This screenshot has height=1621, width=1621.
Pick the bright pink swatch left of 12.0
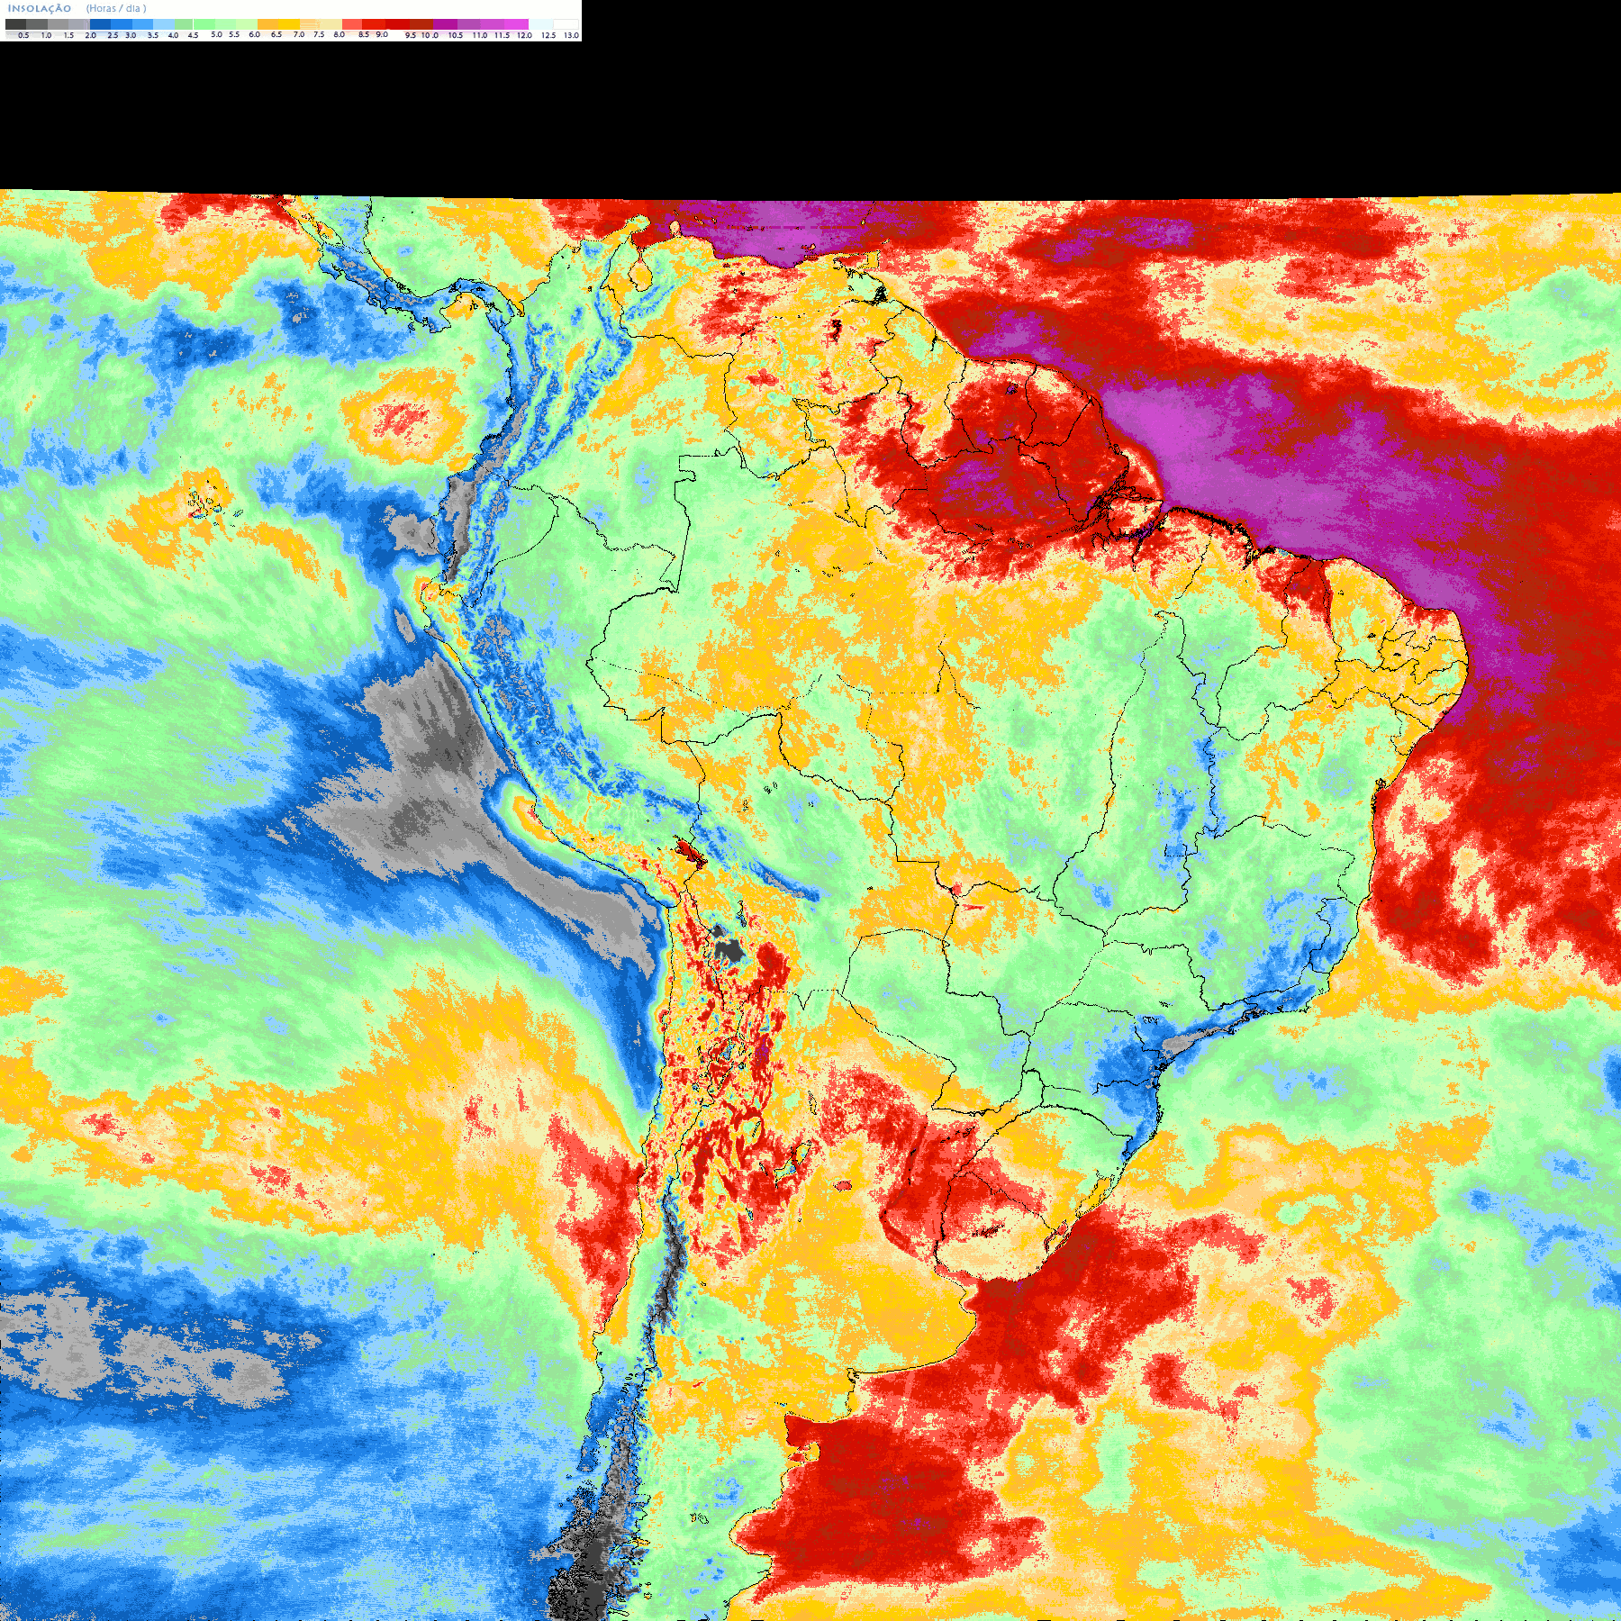pyautogui.click(x=516, y=24)
